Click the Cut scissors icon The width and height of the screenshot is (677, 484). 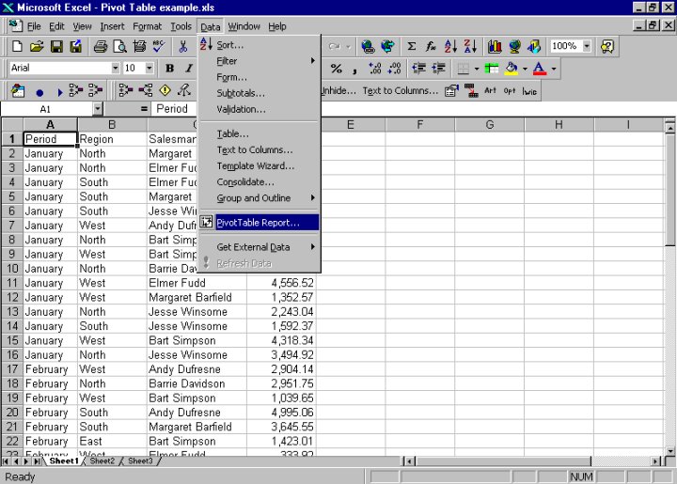(183, 46)
